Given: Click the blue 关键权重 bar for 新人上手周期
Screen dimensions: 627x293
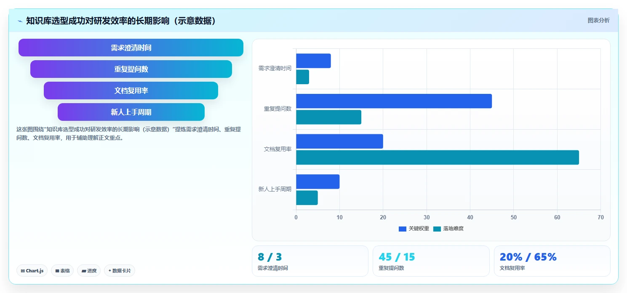Looking at the screenshot, I should click(318, 181).
